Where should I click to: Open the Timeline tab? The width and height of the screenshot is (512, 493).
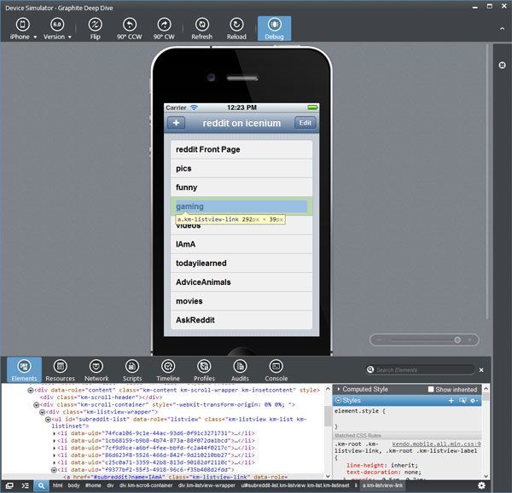click(168, 370)
